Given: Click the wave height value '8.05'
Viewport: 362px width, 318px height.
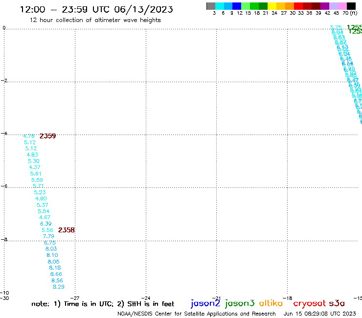Looking at the screenshot, I should (x=53, y=262).
